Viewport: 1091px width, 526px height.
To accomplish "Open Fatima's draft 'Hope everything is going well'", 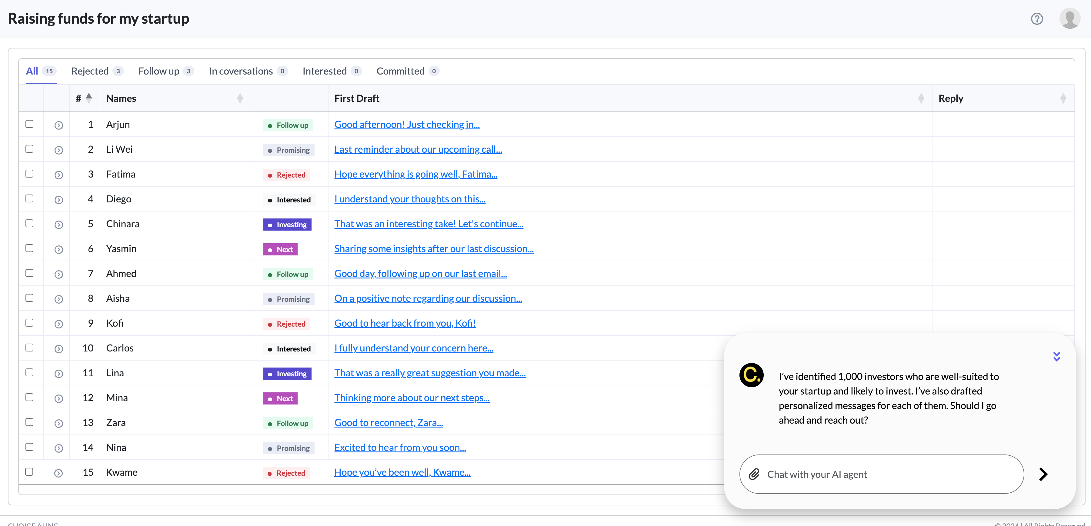I will pyautogui.click(x=415, y=174).
